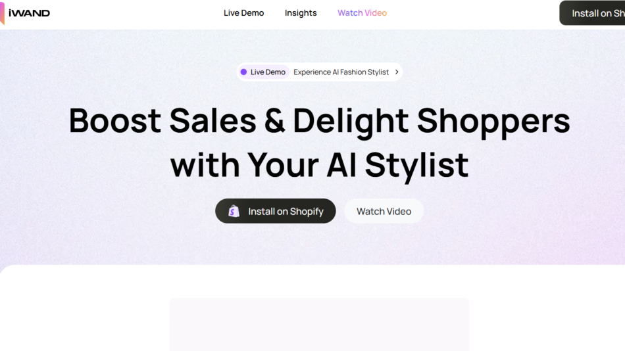Click the gray preview placeholder panel
This screenshot has width=625, height=351.
[x=319, y=324]
